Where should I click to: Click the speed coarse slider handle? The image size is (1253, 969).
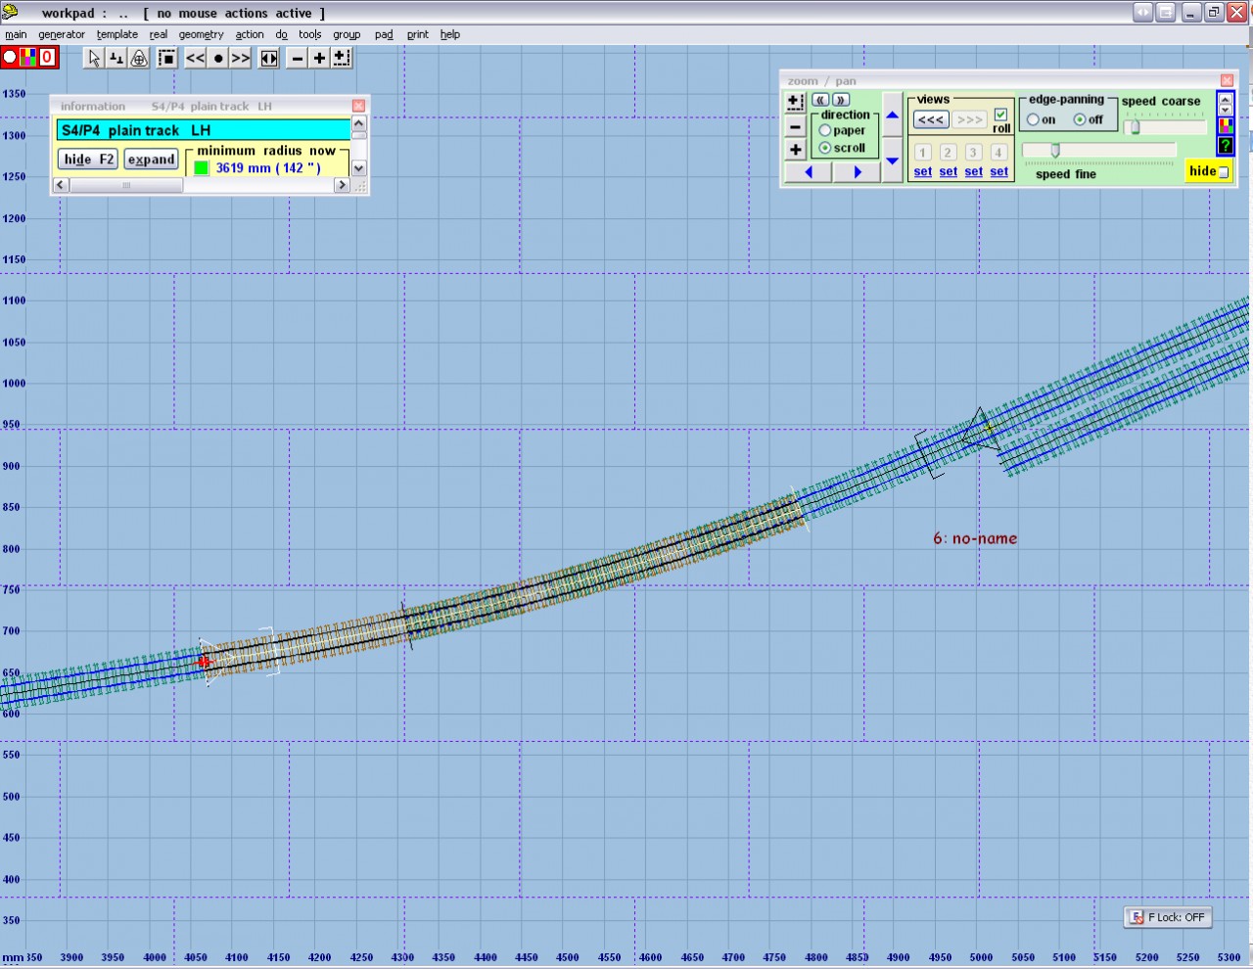click(x=1135, y=126)
